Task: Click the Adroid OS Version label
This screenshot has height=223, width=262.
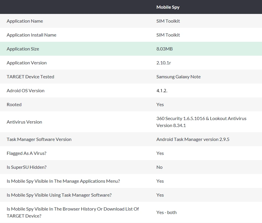Action: click(26, 90)
